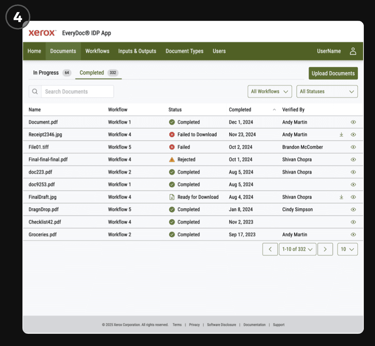Go to previous page of results
This screenshot has height=346, width=375.
(270, 249)
